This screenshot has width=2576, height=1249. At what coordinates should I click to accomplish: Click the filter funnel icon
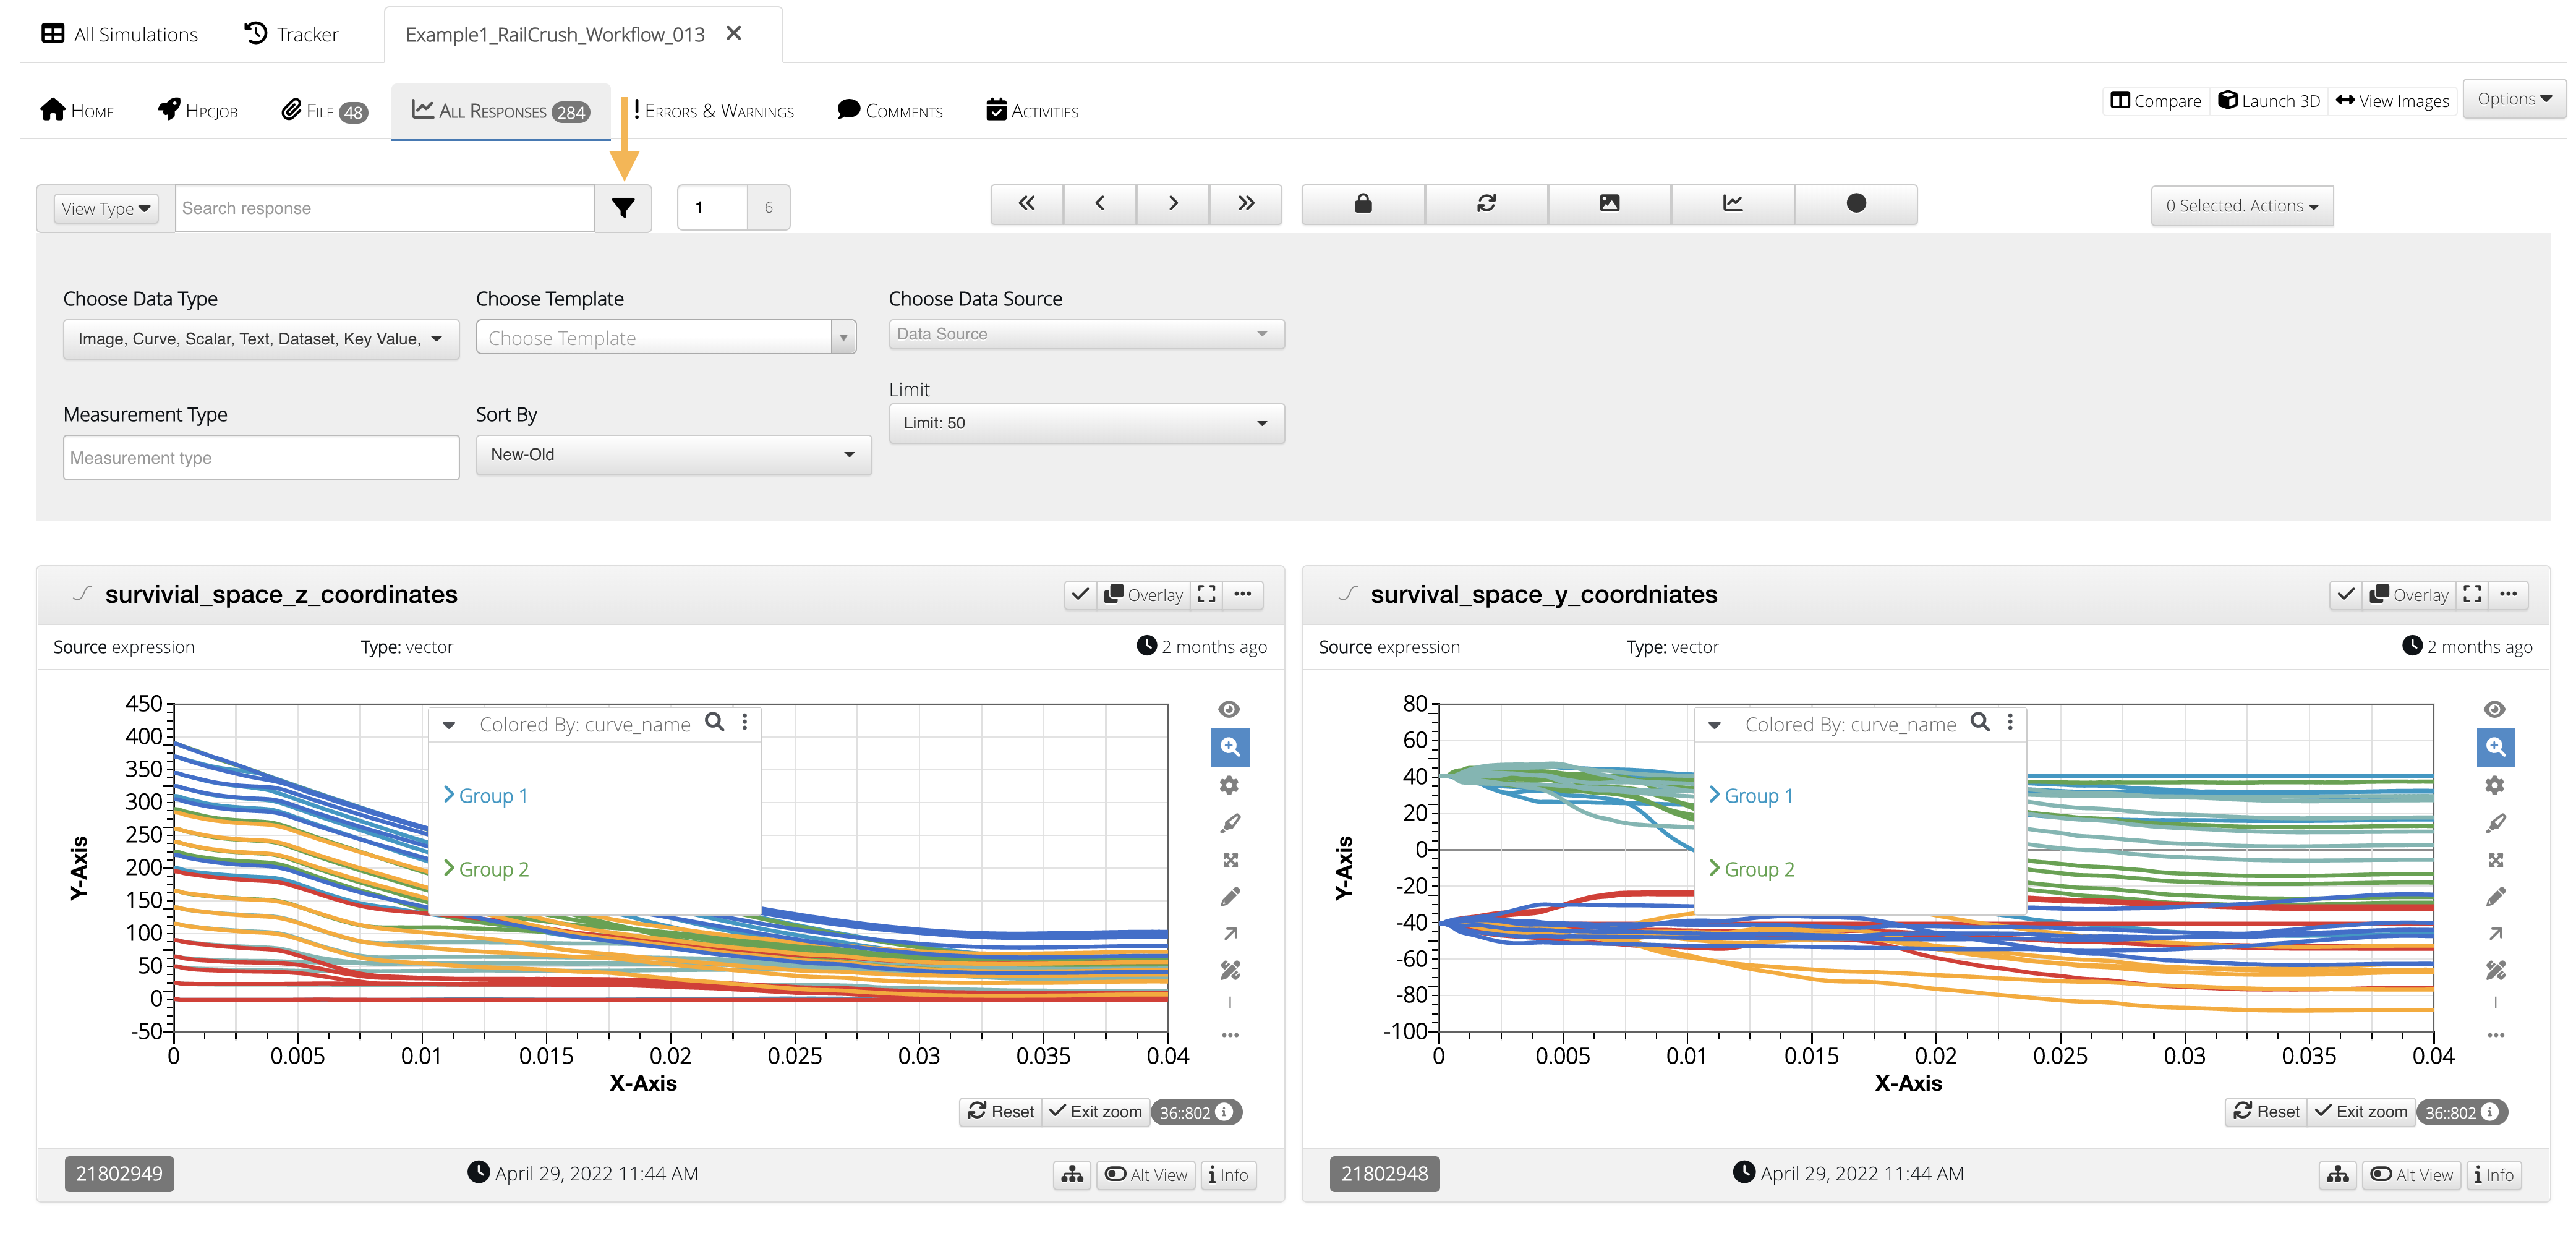click(x=623, y=208)
